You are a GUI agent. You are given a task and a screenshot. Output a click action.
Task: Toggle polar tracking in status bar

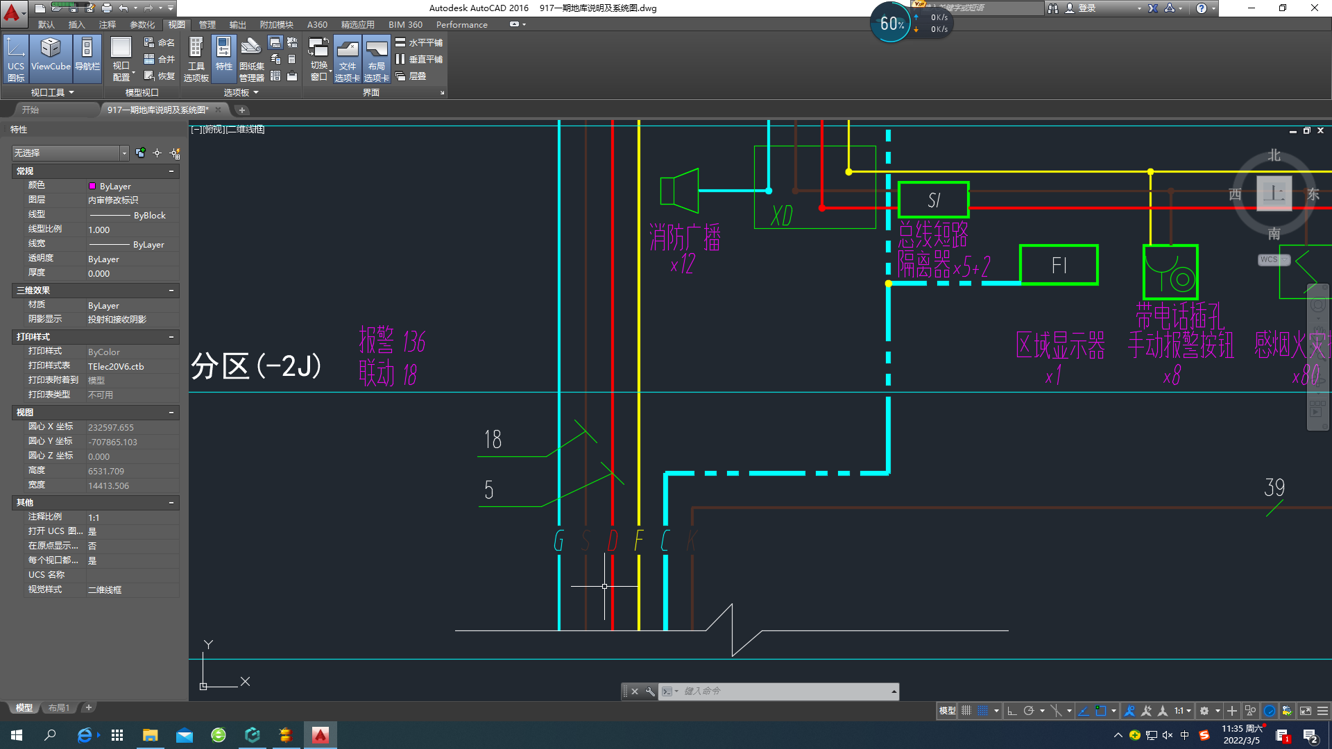(x=1029, y=710)
